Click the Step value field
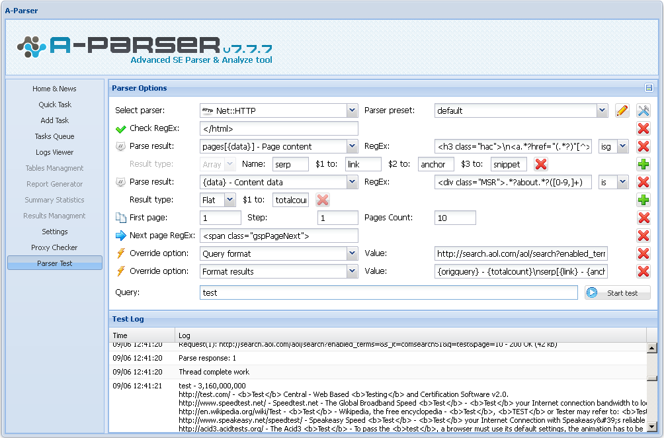Image resolution: width=664 pixels, height=438 pixels. (337, 218)
